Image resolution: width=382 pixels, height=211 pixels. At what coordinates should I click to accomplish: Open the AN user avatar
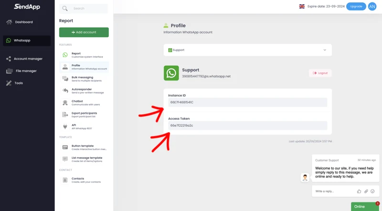click(x=372, y=7)
